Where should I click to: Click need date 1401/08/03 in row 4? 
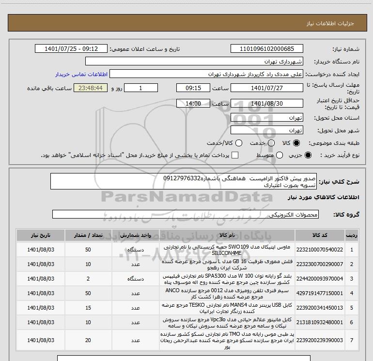(41, 293)
